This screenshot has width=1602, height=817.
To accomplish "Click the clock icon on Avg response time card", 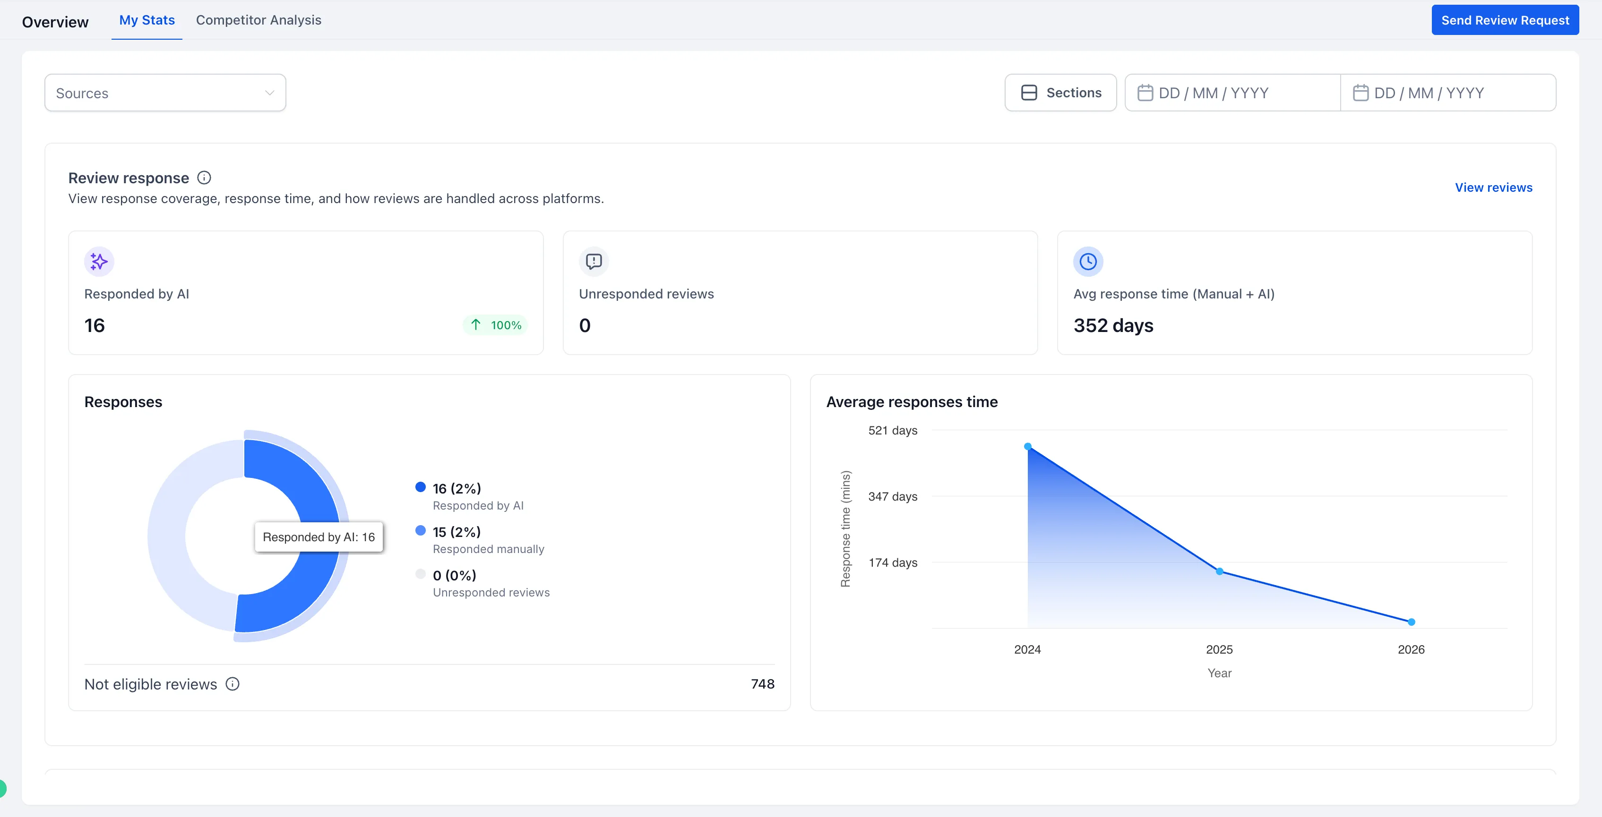I will point(1087,262).
